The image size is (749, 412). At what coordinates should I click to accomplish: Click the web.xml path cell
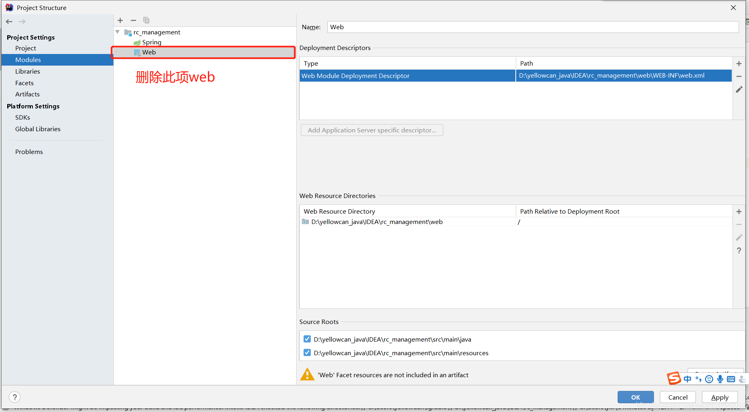(x=624, y=76)
